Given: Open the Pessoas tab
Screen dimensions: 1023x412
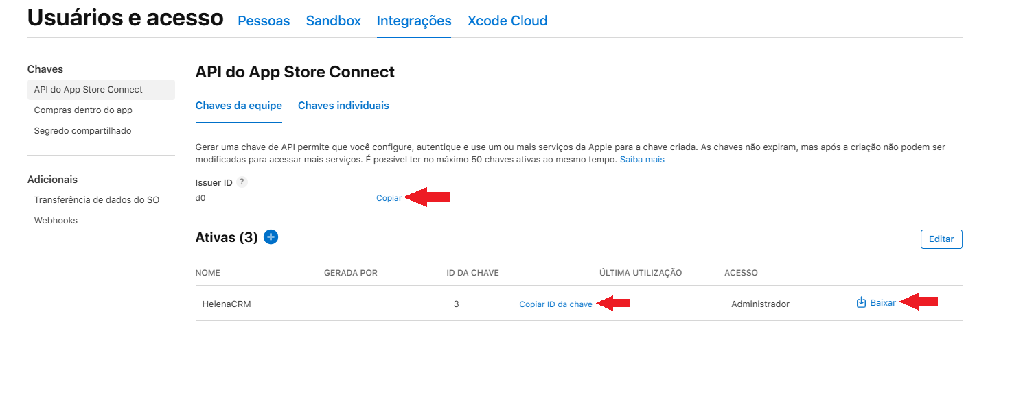Looking at the screenshot, I should click(264, 21).
